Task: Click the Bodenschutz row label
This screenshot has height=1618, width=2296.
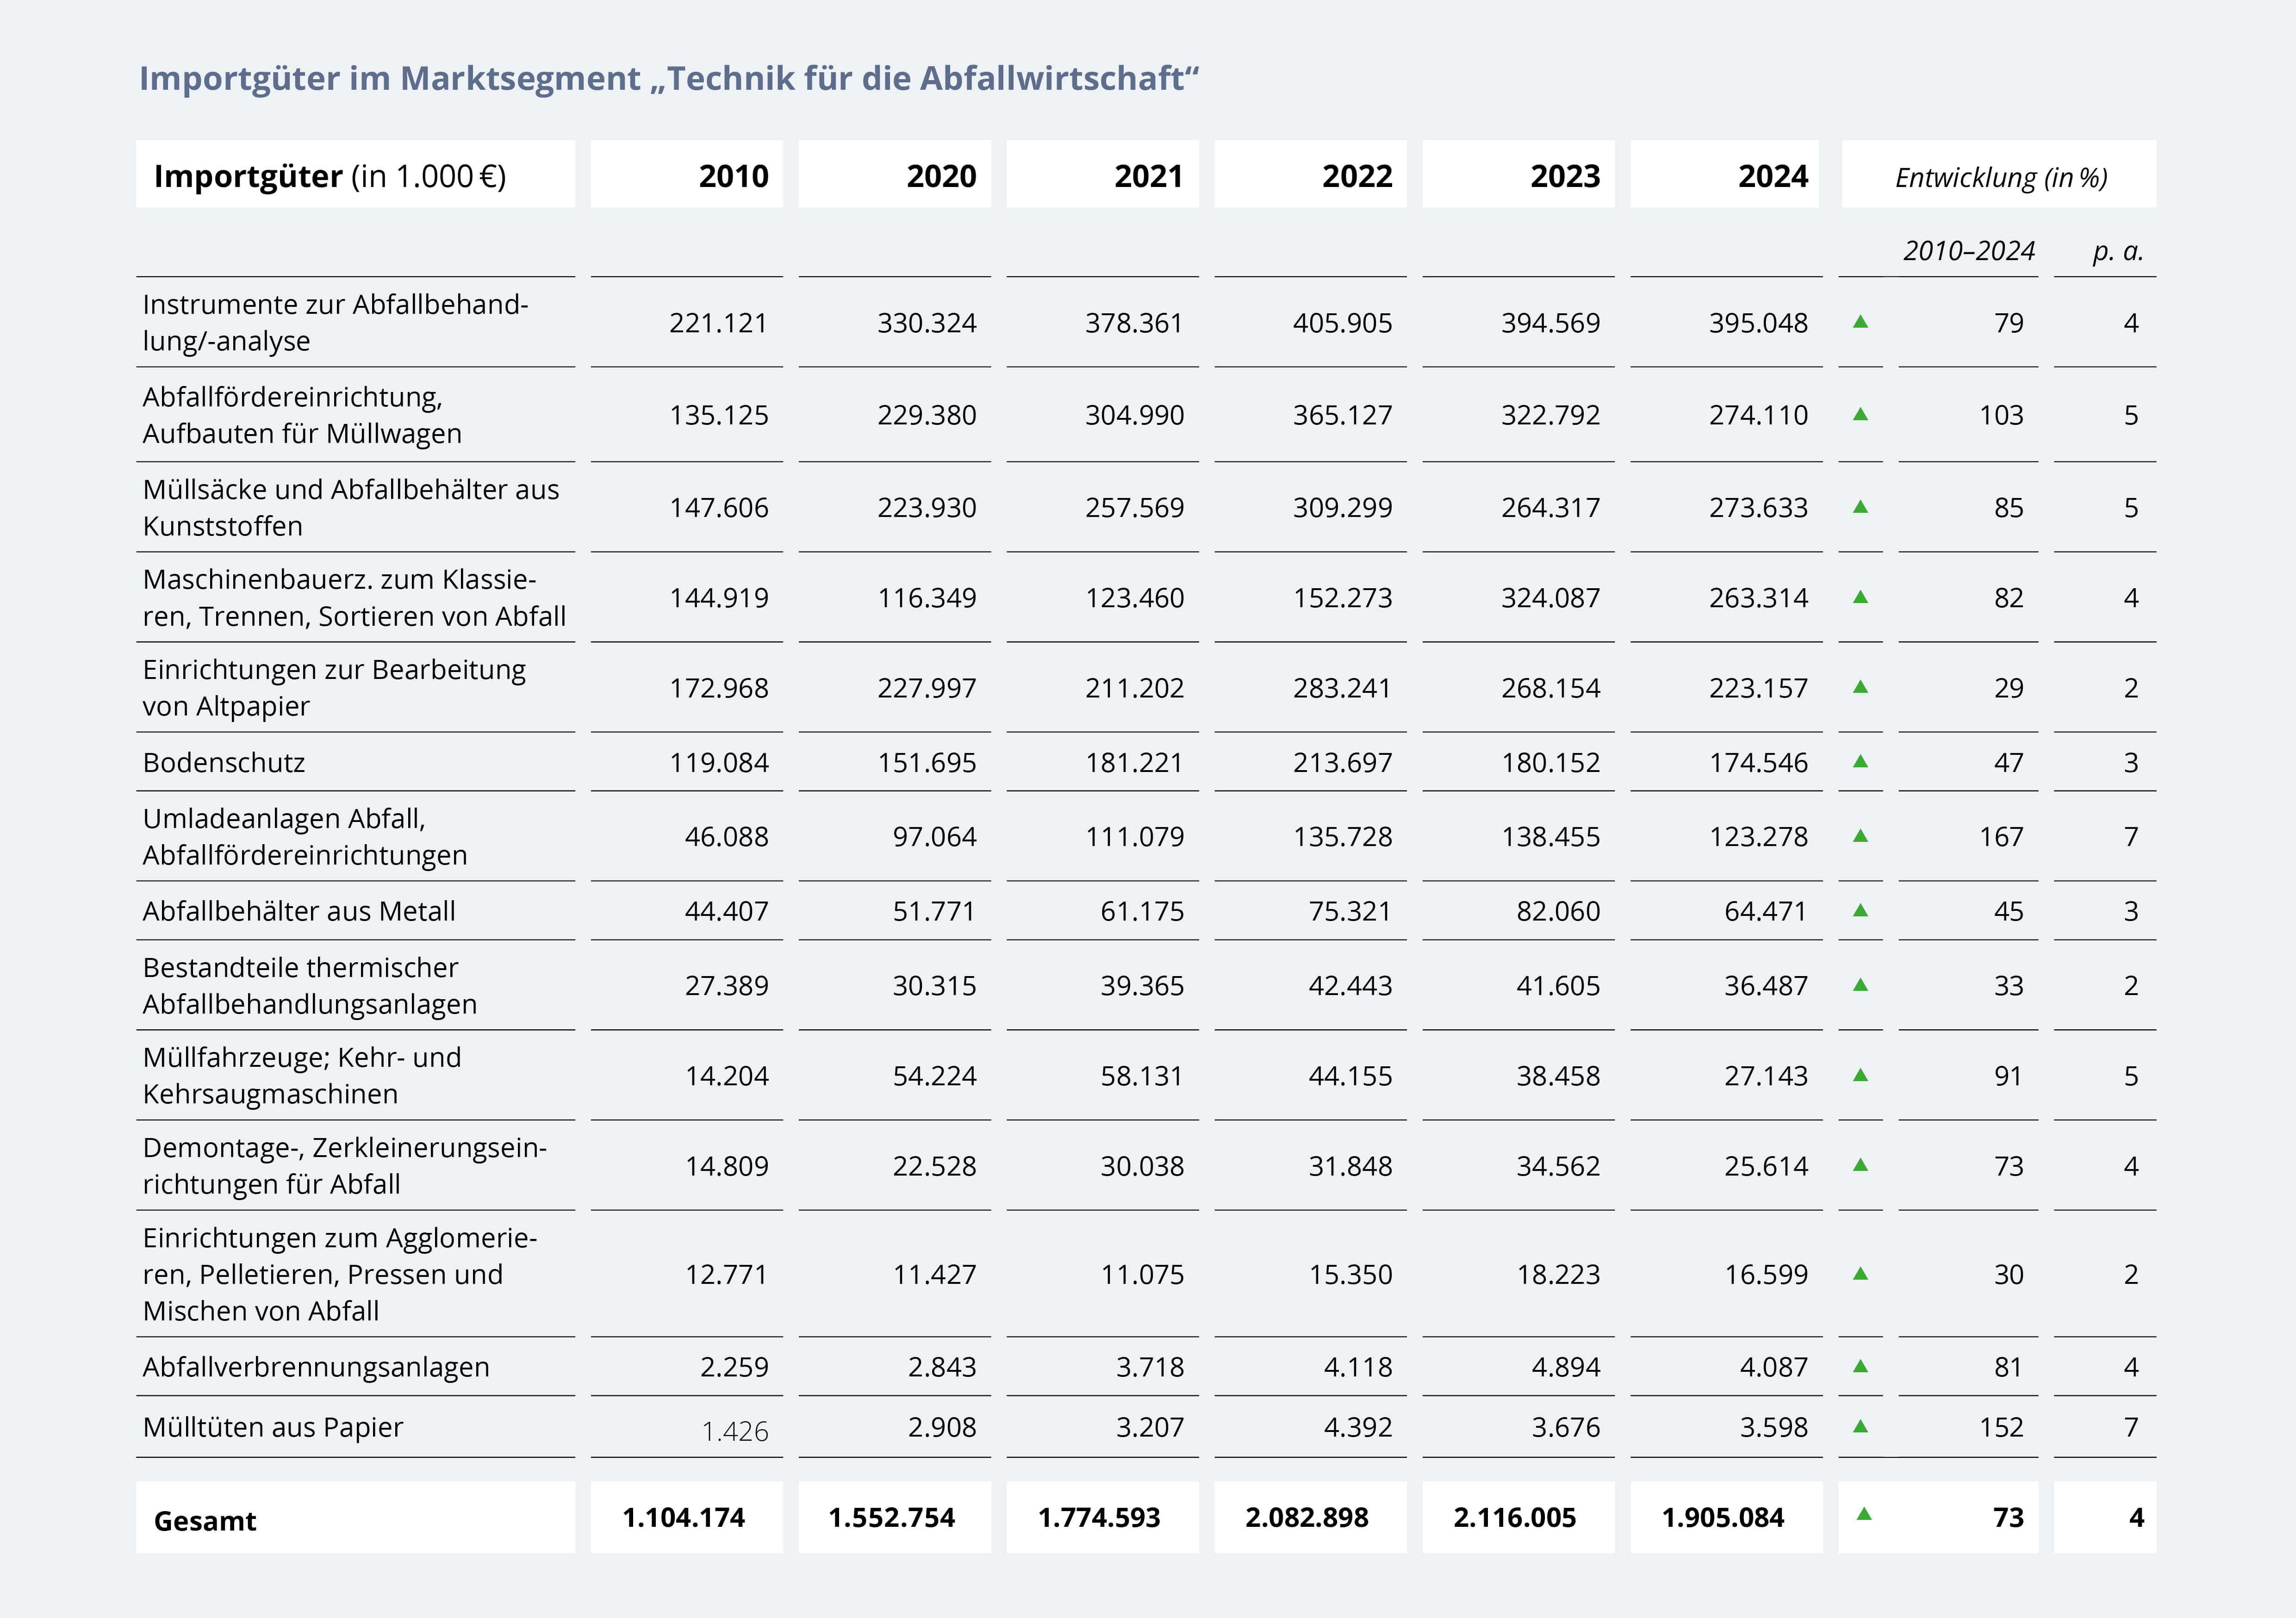Action: 224,762
